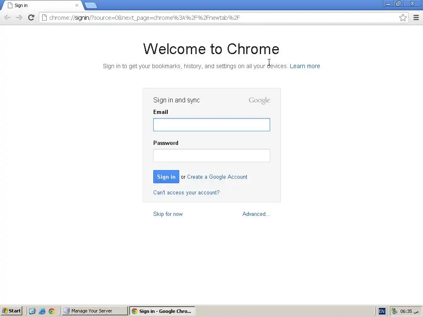Open Create a Google Account link

tap(217, 177)
